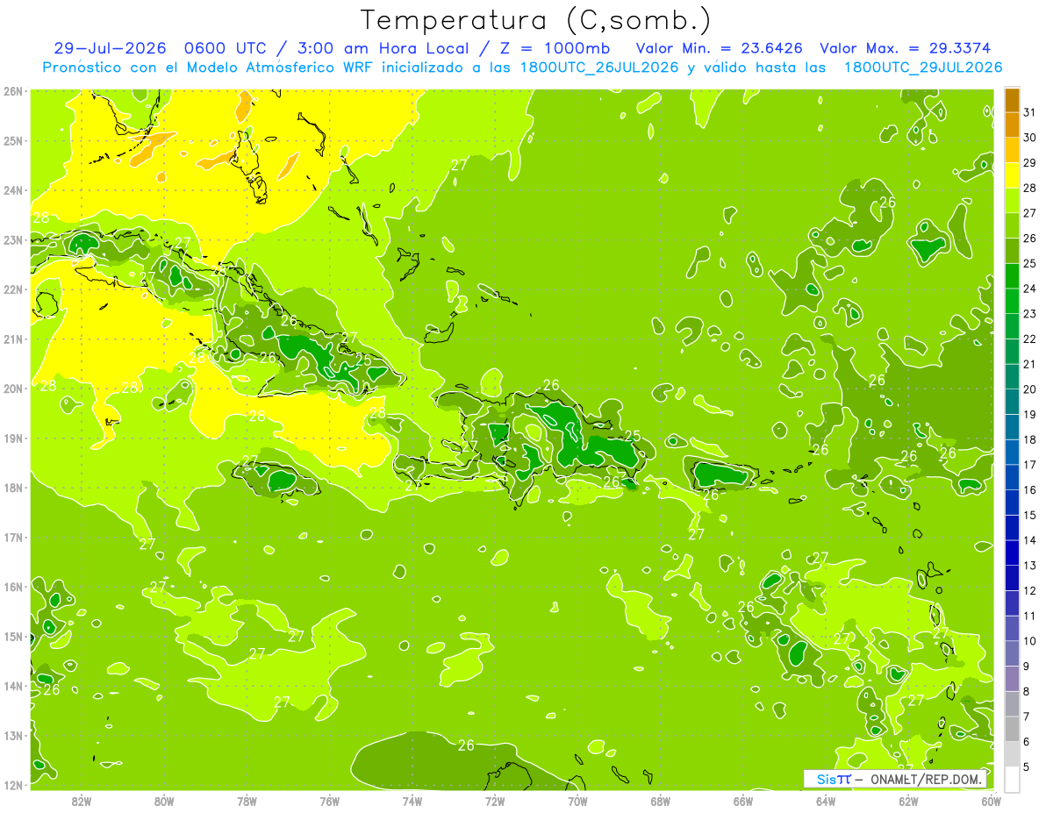
Task: Select the 19N latitude axis label
Action: pos(12,439)
